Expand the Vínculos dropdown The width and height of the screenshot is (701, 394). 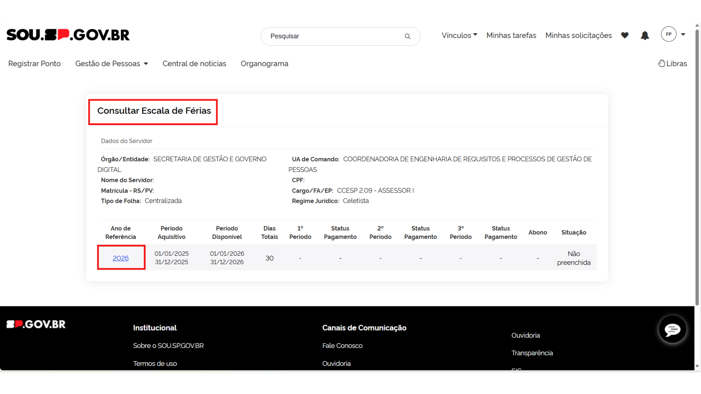459,35
